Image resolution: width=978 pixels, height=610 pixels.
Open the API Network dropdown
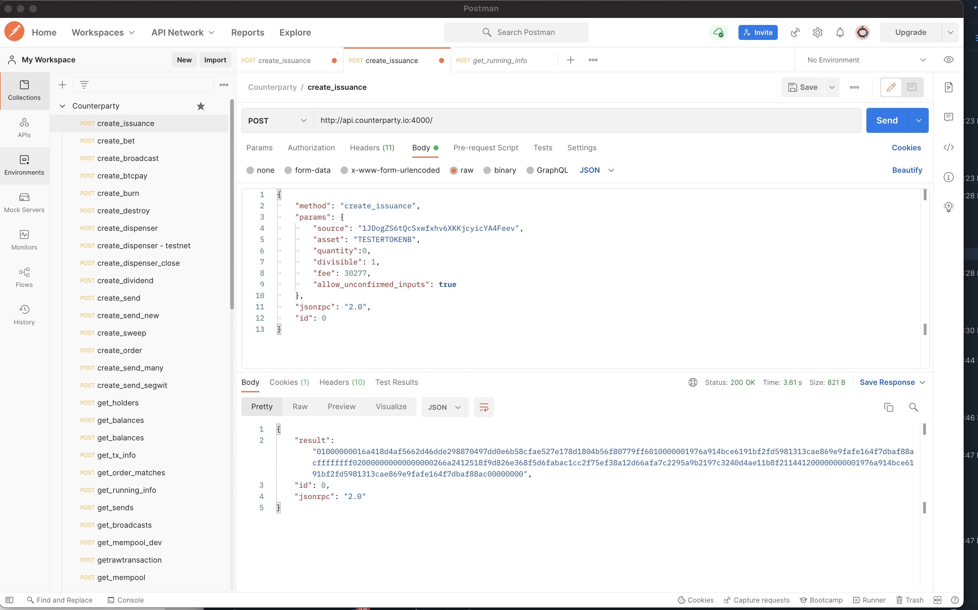tap(183, 32)
